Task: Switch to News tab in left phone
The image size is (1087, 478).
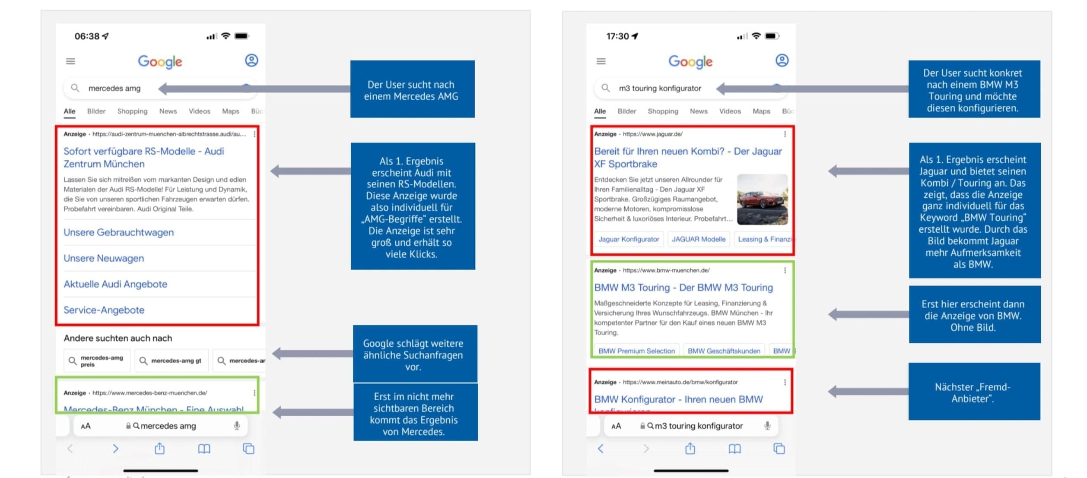Action: pyautogui.click(x=168, y=111)
